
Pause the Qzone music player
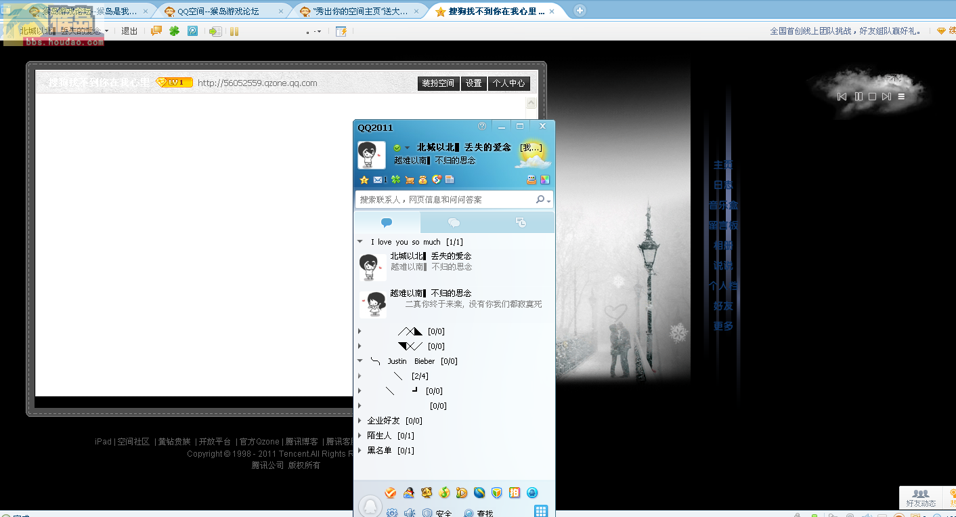(859, 97)
